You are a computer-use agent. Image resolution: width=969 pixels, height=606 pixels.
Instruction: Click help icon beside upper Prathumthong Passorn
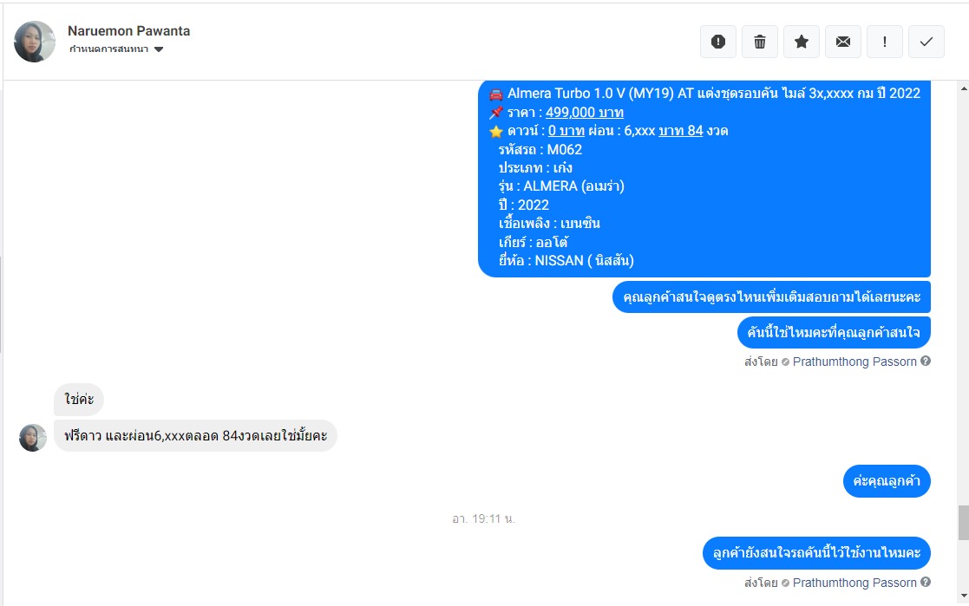(925, 361)
